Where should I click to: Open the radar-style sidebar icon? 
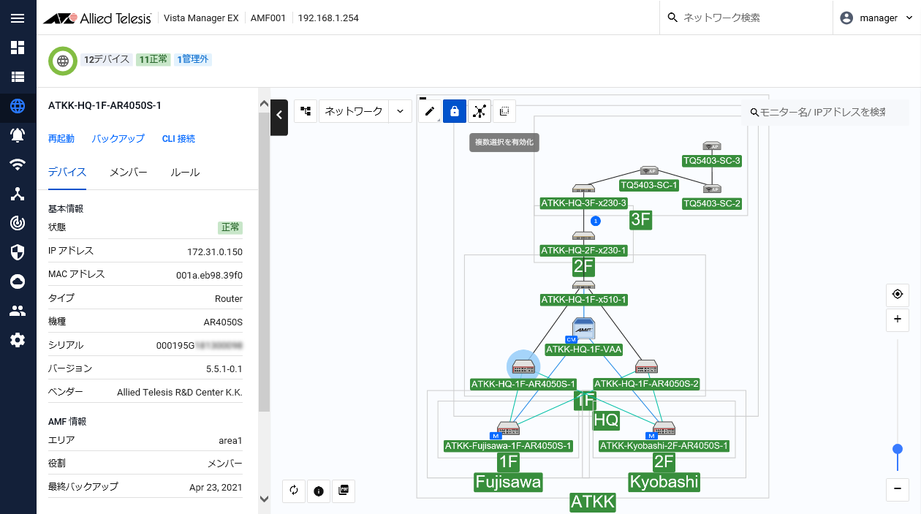click(x=18, y=223)
